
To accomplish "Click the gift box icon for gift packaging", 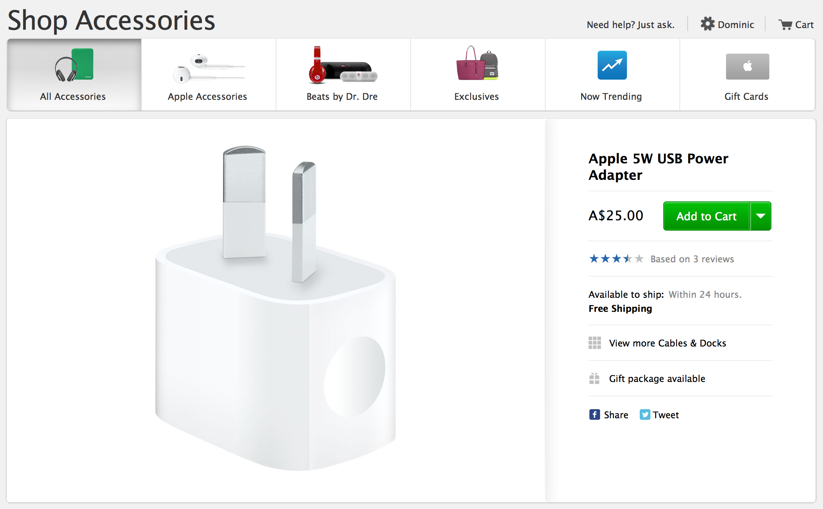I will click(594, 378).
